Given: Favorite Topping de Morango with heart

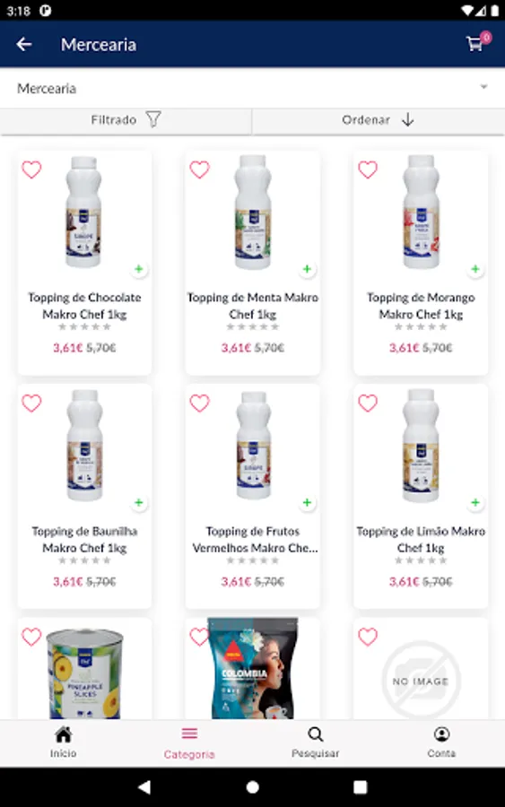Looking at the screenshot, I should coord(368,169).
